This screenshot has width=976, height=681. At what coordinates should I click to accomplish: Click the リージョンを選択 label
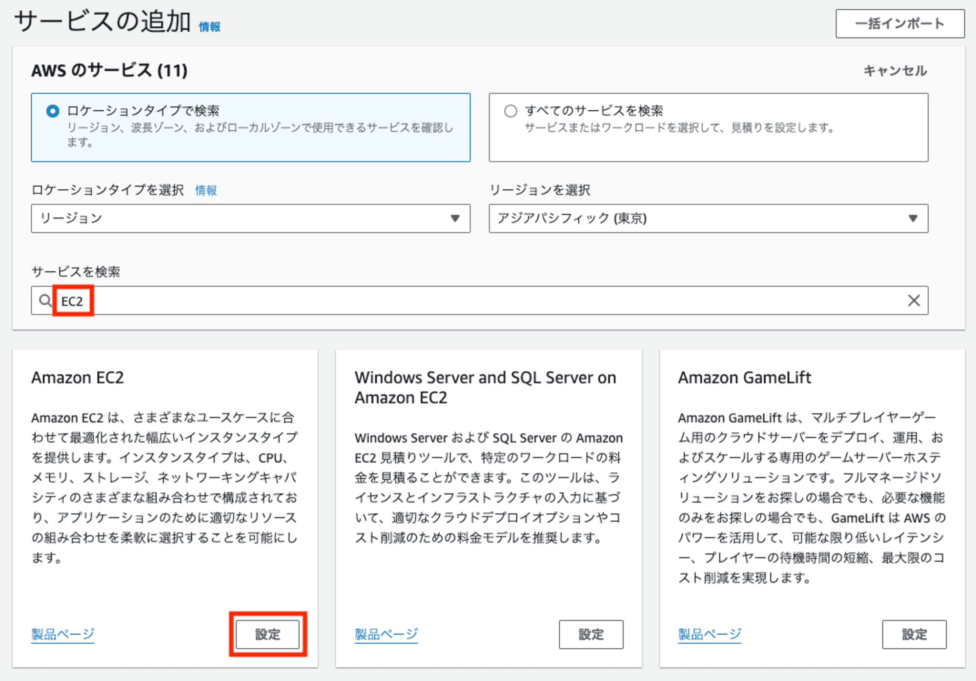pyautogui.click(x=540, y=190)
